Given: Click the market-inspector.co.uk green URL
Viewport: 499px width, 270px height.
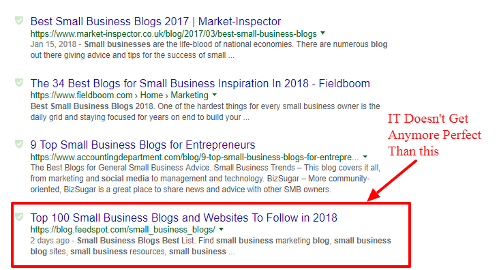Looking at the screenshot, I should (174, 34).
